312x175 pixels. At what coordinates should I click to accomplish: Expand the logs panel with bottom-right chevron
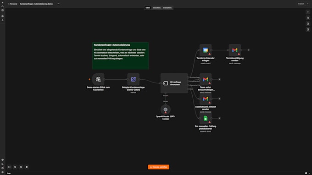click(309, 173)
